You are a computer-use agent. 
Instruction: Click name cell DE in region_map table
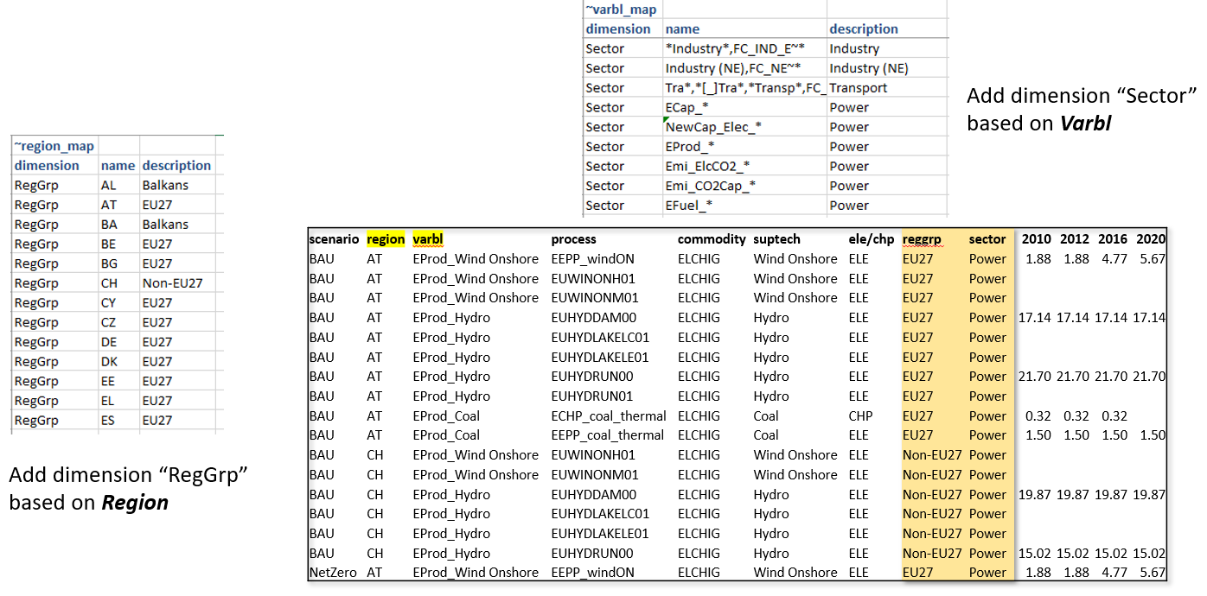[x=118, y=342]
